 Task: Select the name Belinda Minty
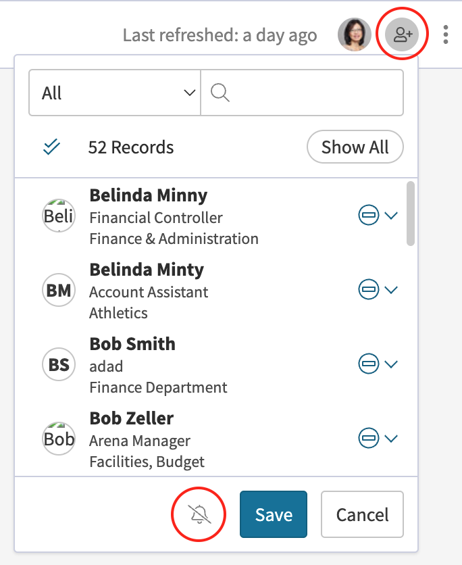(x=147, y=270)
